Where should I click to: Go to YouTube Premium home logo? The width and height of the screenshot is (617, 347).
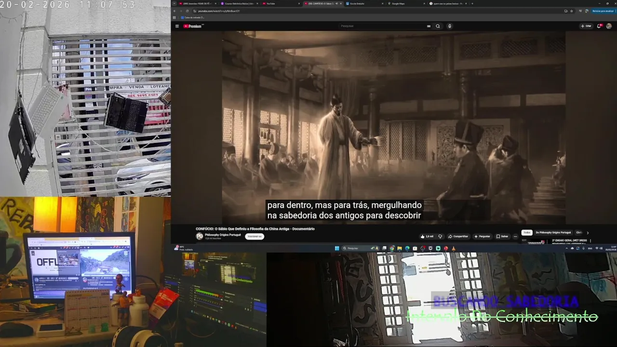coord(192,26)
